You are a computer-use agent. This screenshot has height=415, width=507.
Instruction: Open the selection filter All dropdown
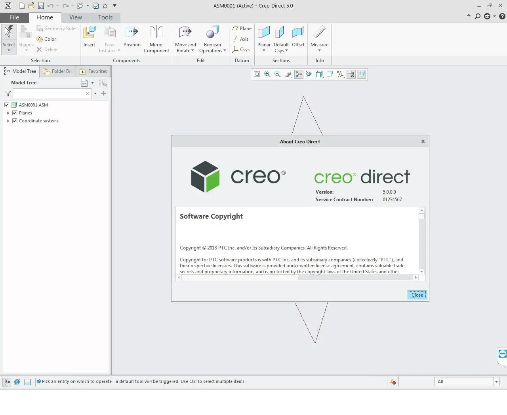coord(496,382)
